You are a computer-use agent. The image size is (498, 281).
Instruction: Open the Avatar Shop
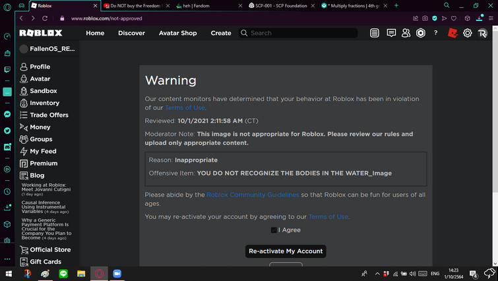178,33
